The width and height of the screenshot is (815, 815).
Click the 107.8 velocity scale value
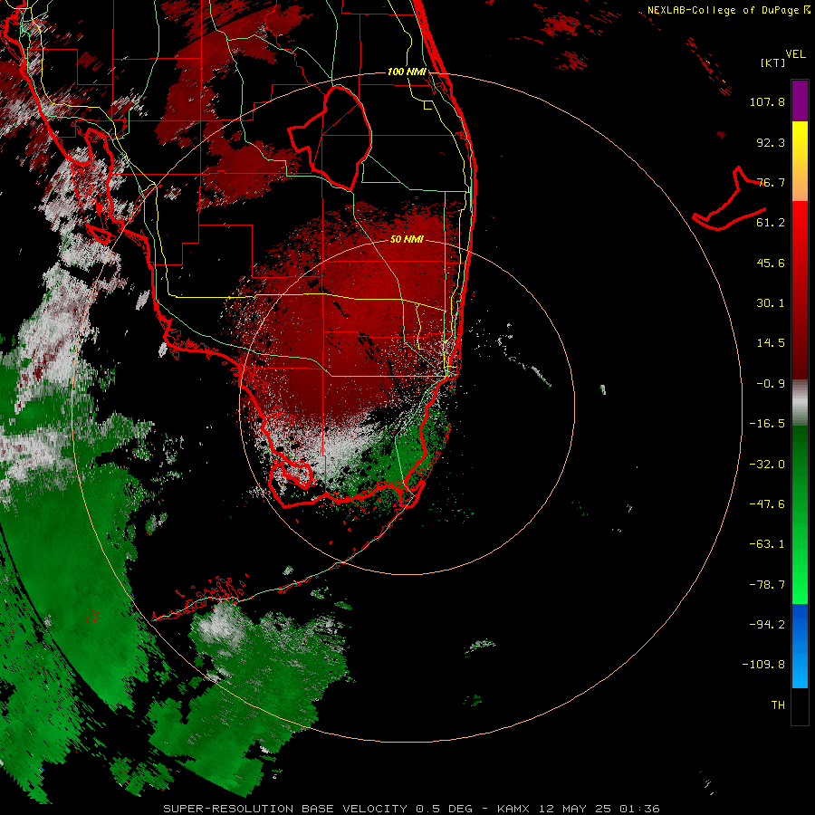click(767, 101)
